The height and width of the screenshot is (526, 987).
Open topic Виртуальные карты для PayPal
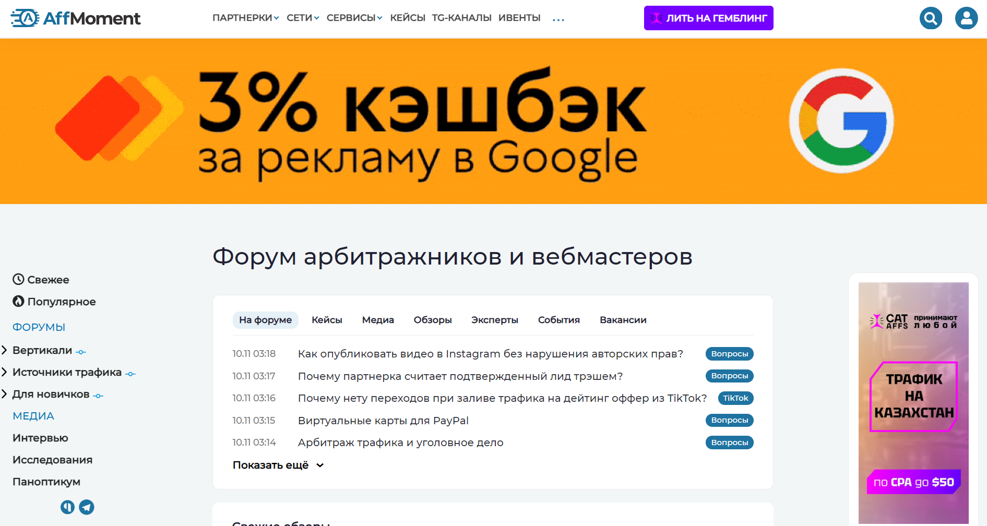click(383, 421)
